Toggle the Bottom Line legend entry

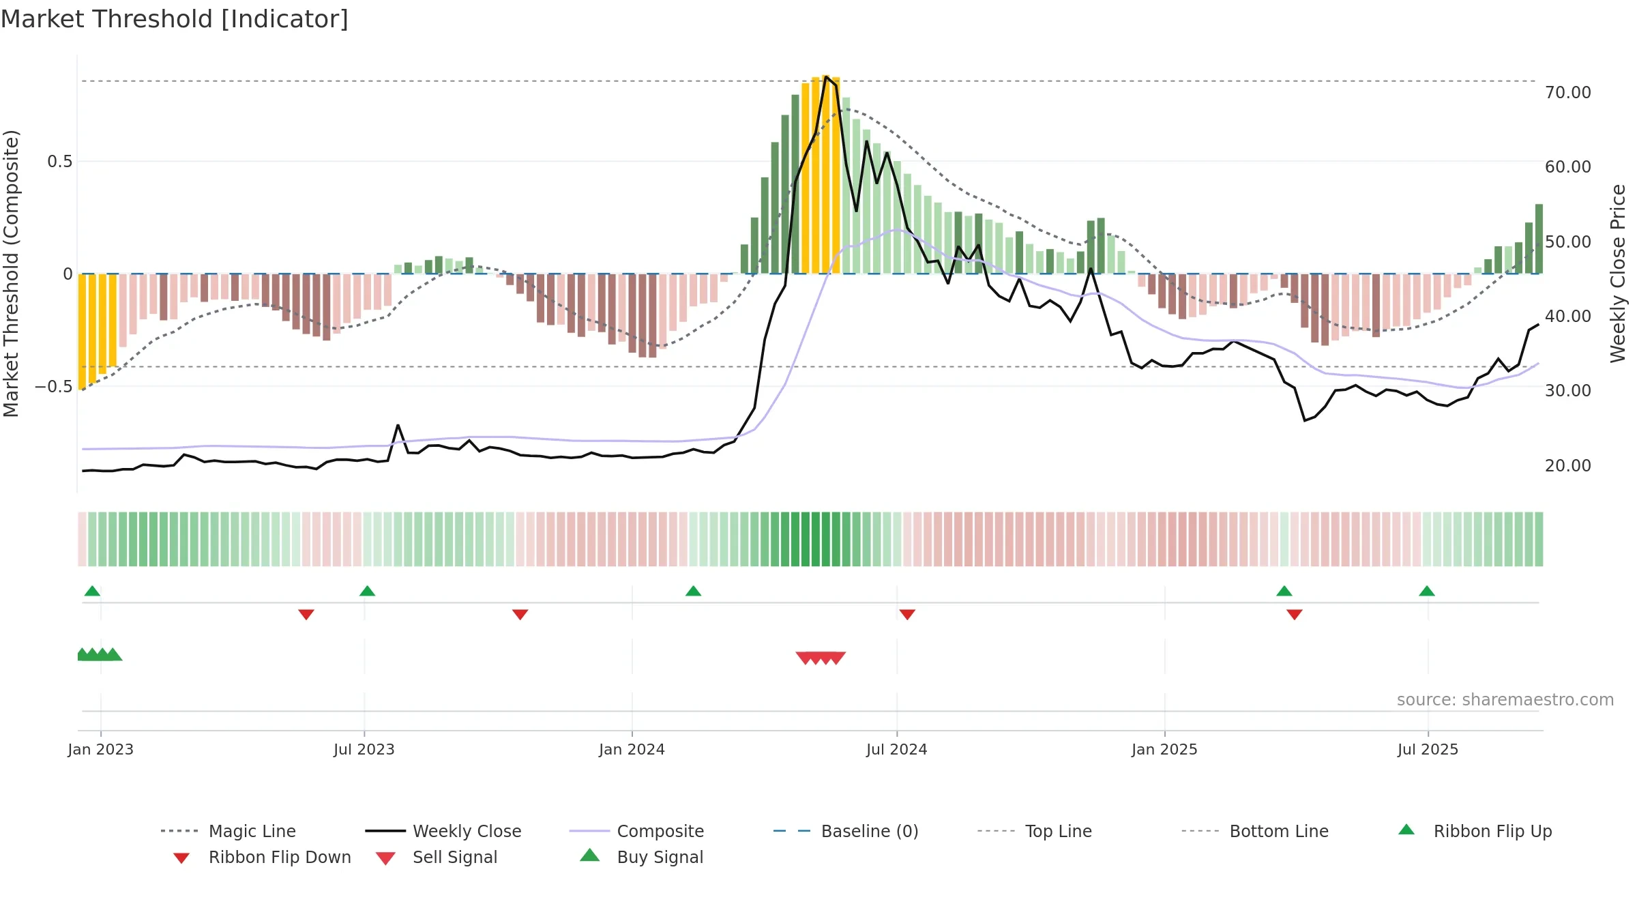(x=1255, y=831)
